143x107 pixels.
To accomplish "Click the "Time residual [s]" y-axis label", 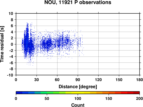I will pyautogui.click(x=2, y=44).
